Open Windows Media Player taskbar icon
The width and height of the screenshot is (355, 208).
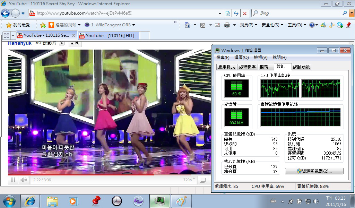coord(73,201)
